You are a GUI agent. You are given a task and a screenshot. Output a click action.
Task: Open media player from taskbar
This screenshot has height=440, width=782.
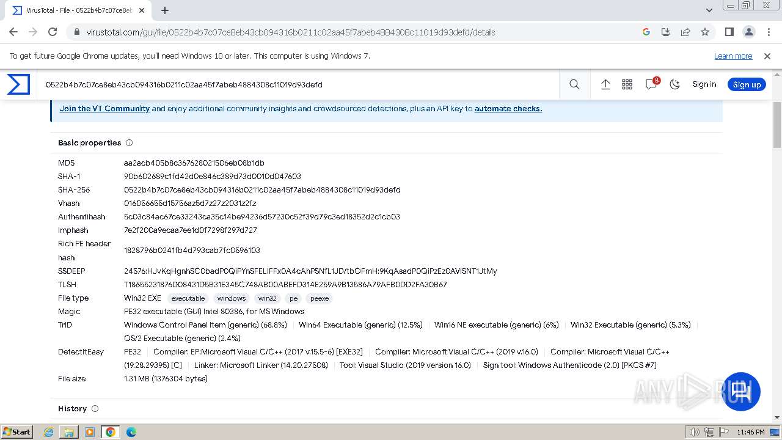click(x=90, y=432)
